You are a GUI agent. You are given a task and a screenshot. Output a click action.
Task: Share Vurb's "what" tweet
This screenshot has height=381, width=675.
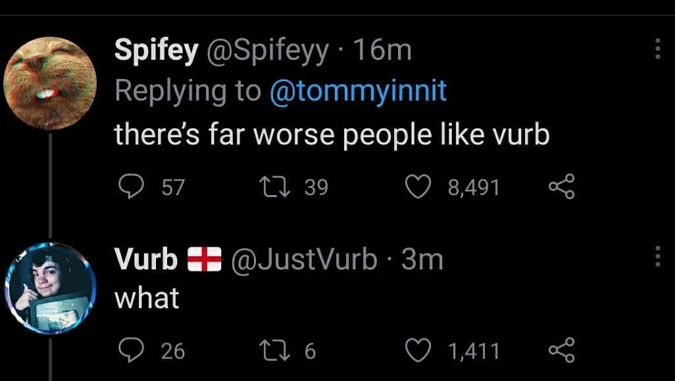tap(562, 351)
